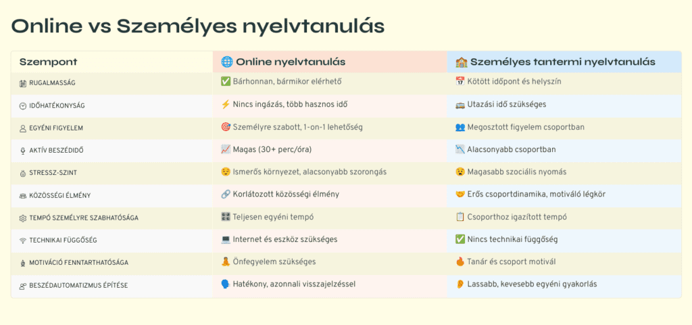Image resolution: width=692 pixels, height=325 pixels.
Task: Click green checkmark before Nincs technikai függőség
Action: click(x=460, y=239)
